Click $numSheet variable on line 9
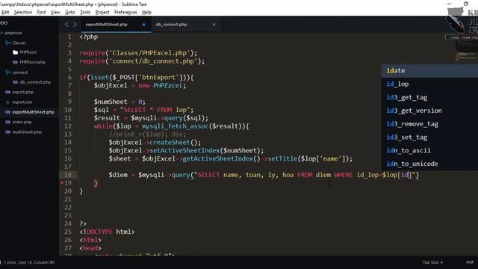478x269 pixels. click(x=111, y=102)
